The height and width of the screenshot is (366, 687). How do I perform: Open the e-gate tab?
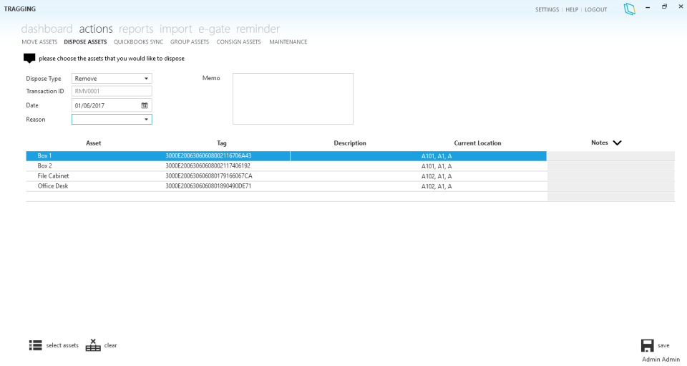click(x=214, y=29)
